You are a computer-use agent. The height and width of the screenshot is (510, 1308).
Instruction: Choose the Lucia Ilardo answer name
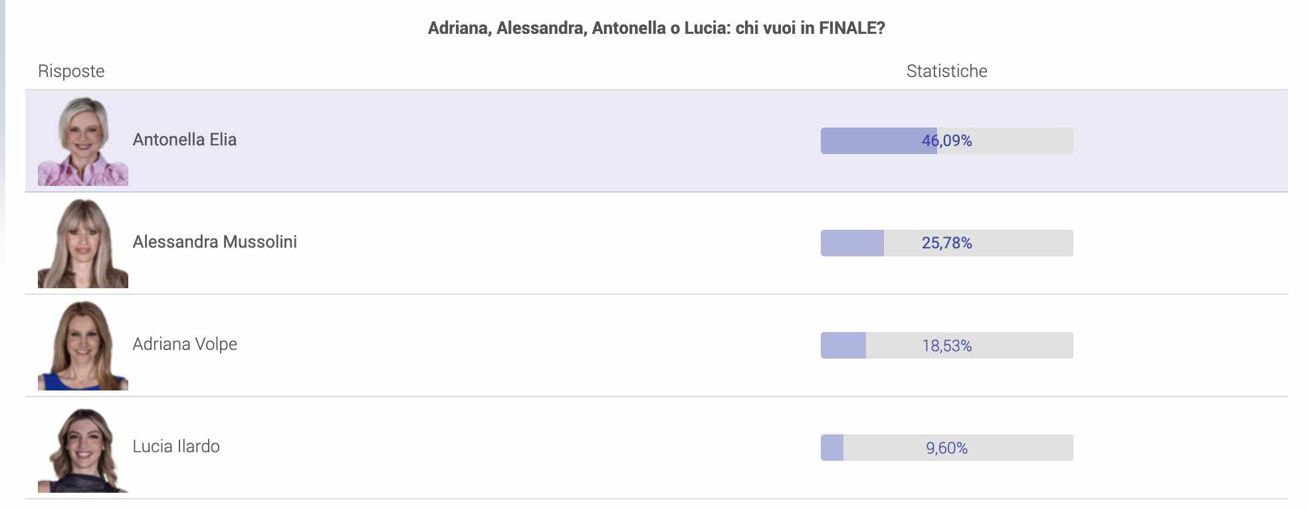click(176, 446)
